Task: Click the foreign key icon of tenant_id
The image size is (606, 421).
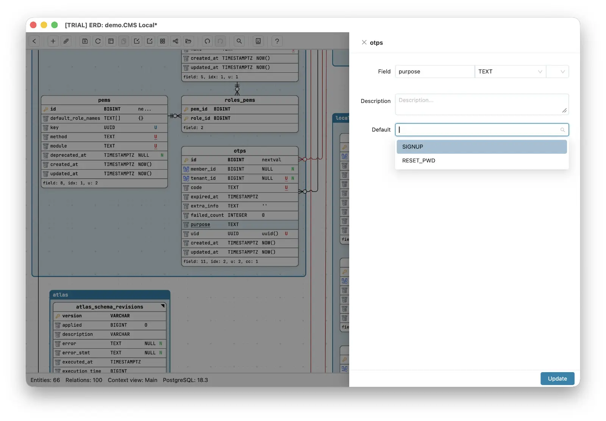Action: click(x=186, y=178)
